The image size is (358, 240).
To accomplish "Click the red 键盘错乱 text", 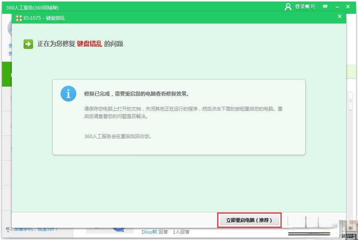I will click(90, 44).
